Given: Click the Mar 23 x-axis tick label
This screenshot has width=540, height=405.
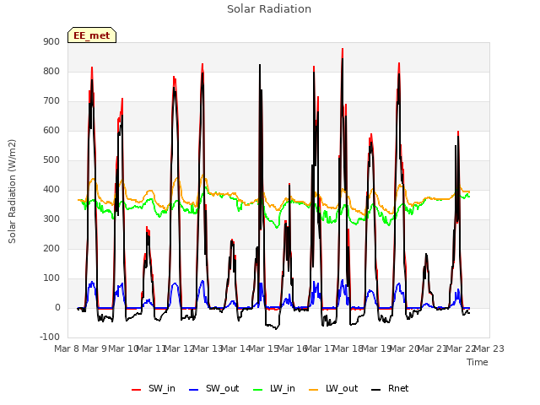Looking at the screenshot, I should [489, 348].
